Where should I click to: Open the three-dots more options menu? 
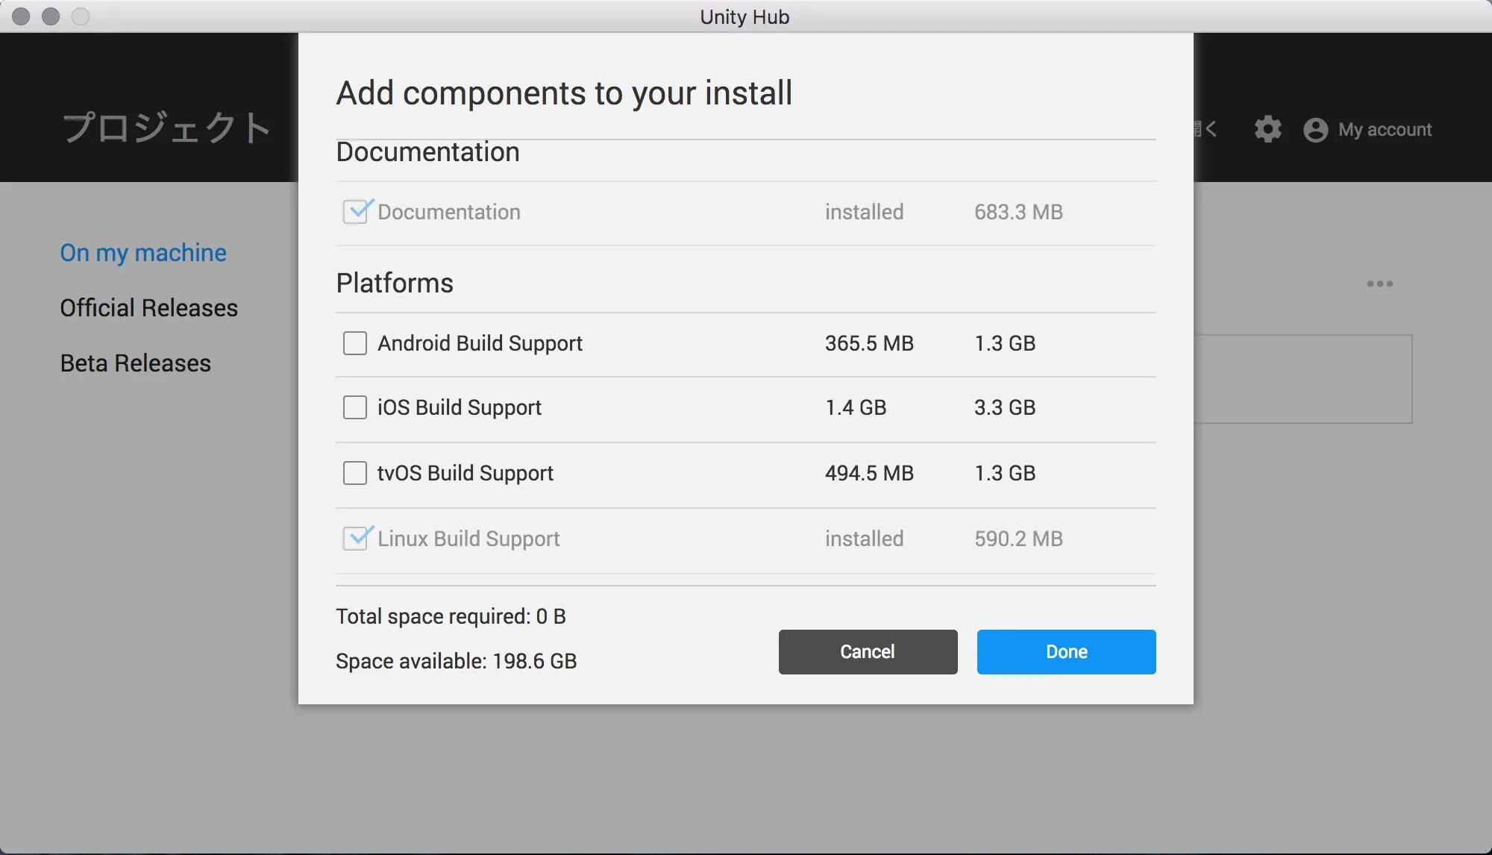pos(1379,284)
